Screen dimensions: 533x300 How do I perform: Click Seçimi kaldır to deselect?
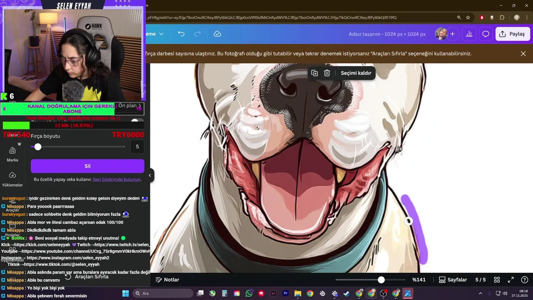(x=356, y=73)
